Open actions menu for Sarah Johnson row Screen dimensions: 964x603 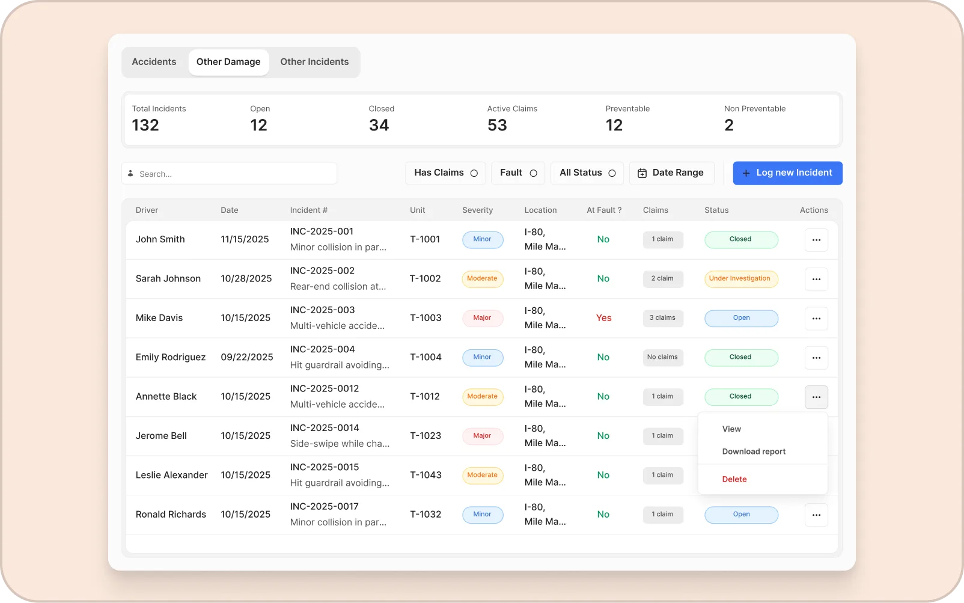click(x=816, y=279)
